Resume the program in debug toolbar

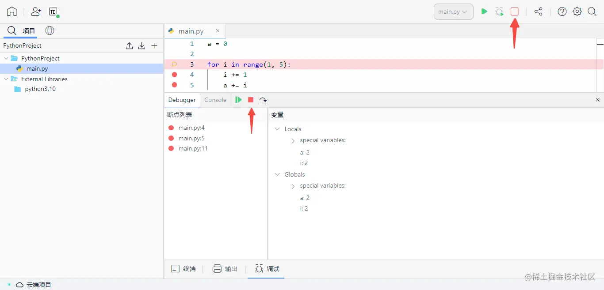pos(238,100)
